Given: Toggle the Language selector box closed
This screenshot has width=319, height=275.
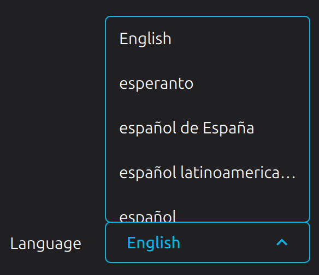Looking at the screenshot, I should (x=208, y=242).
